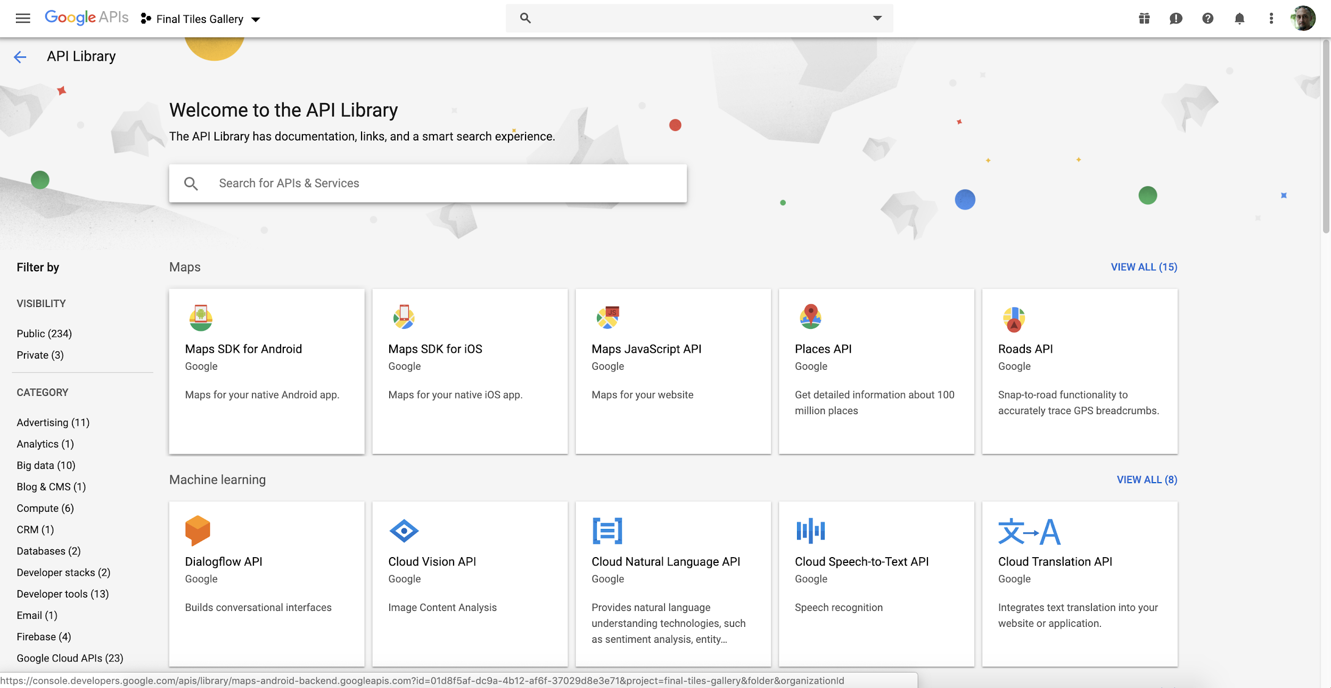This screenshot has width=1331, height=688.
Task: Click the Maps SDK for Android icon
Action: [x=200, y=318]
